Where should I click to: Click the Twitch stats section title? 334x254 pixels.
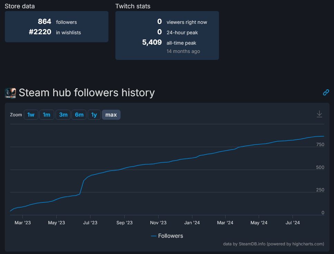click(133, 6)
